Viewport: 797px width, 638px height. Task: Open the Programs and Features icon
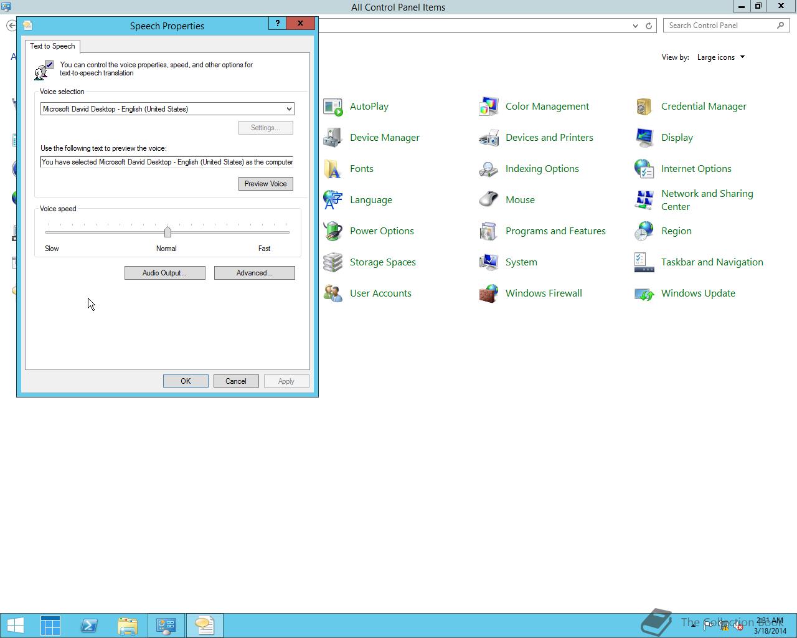pyautogui.click(x=489, y=231)
